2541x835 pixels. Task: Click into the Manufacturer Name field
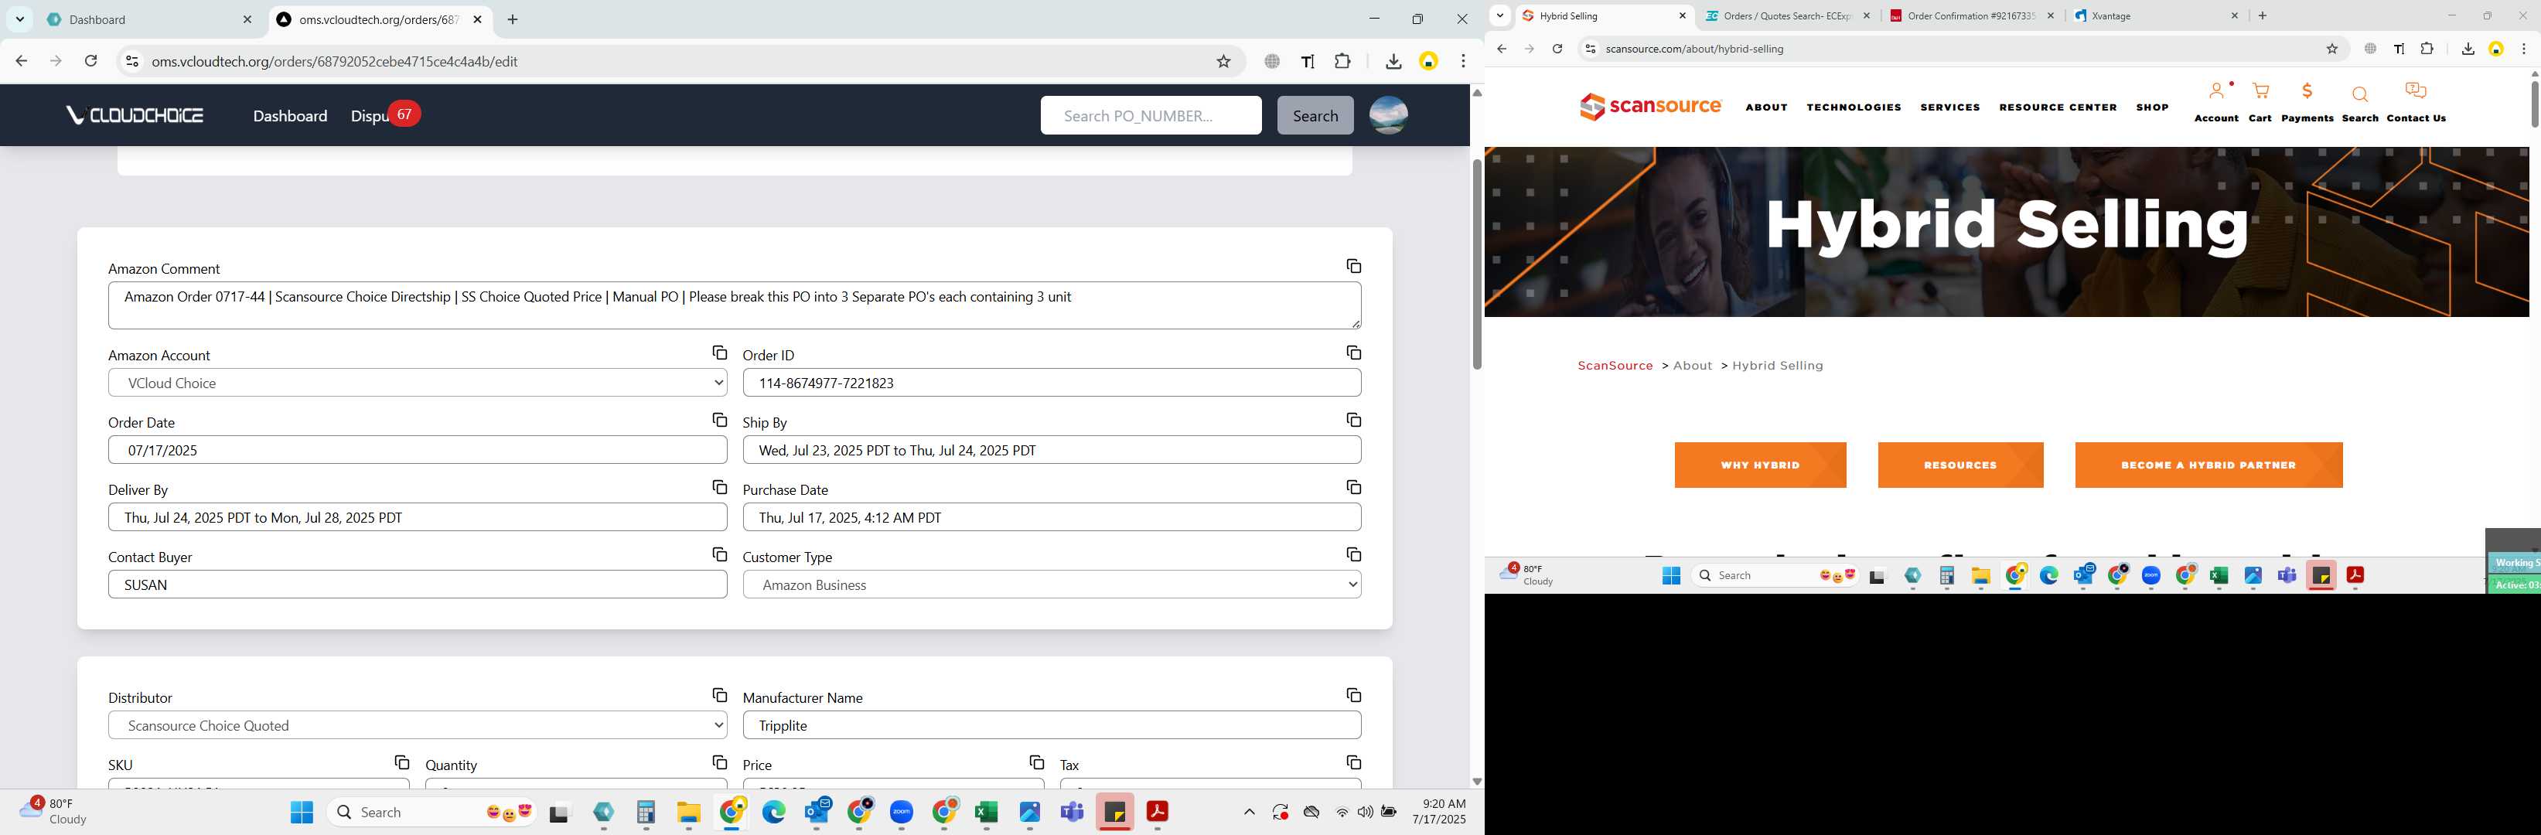(1052, 725)
